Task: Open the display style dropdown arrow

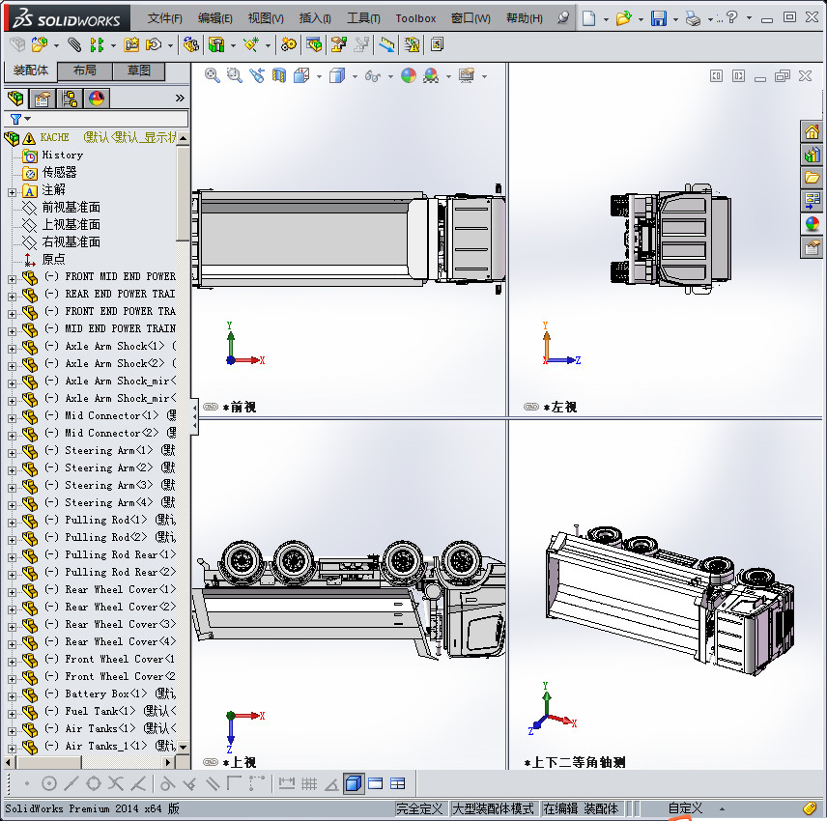Action: pos(355,77)
